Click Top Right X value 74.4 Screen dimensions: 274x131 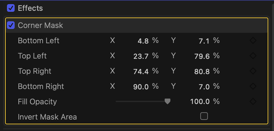point(141,72)
